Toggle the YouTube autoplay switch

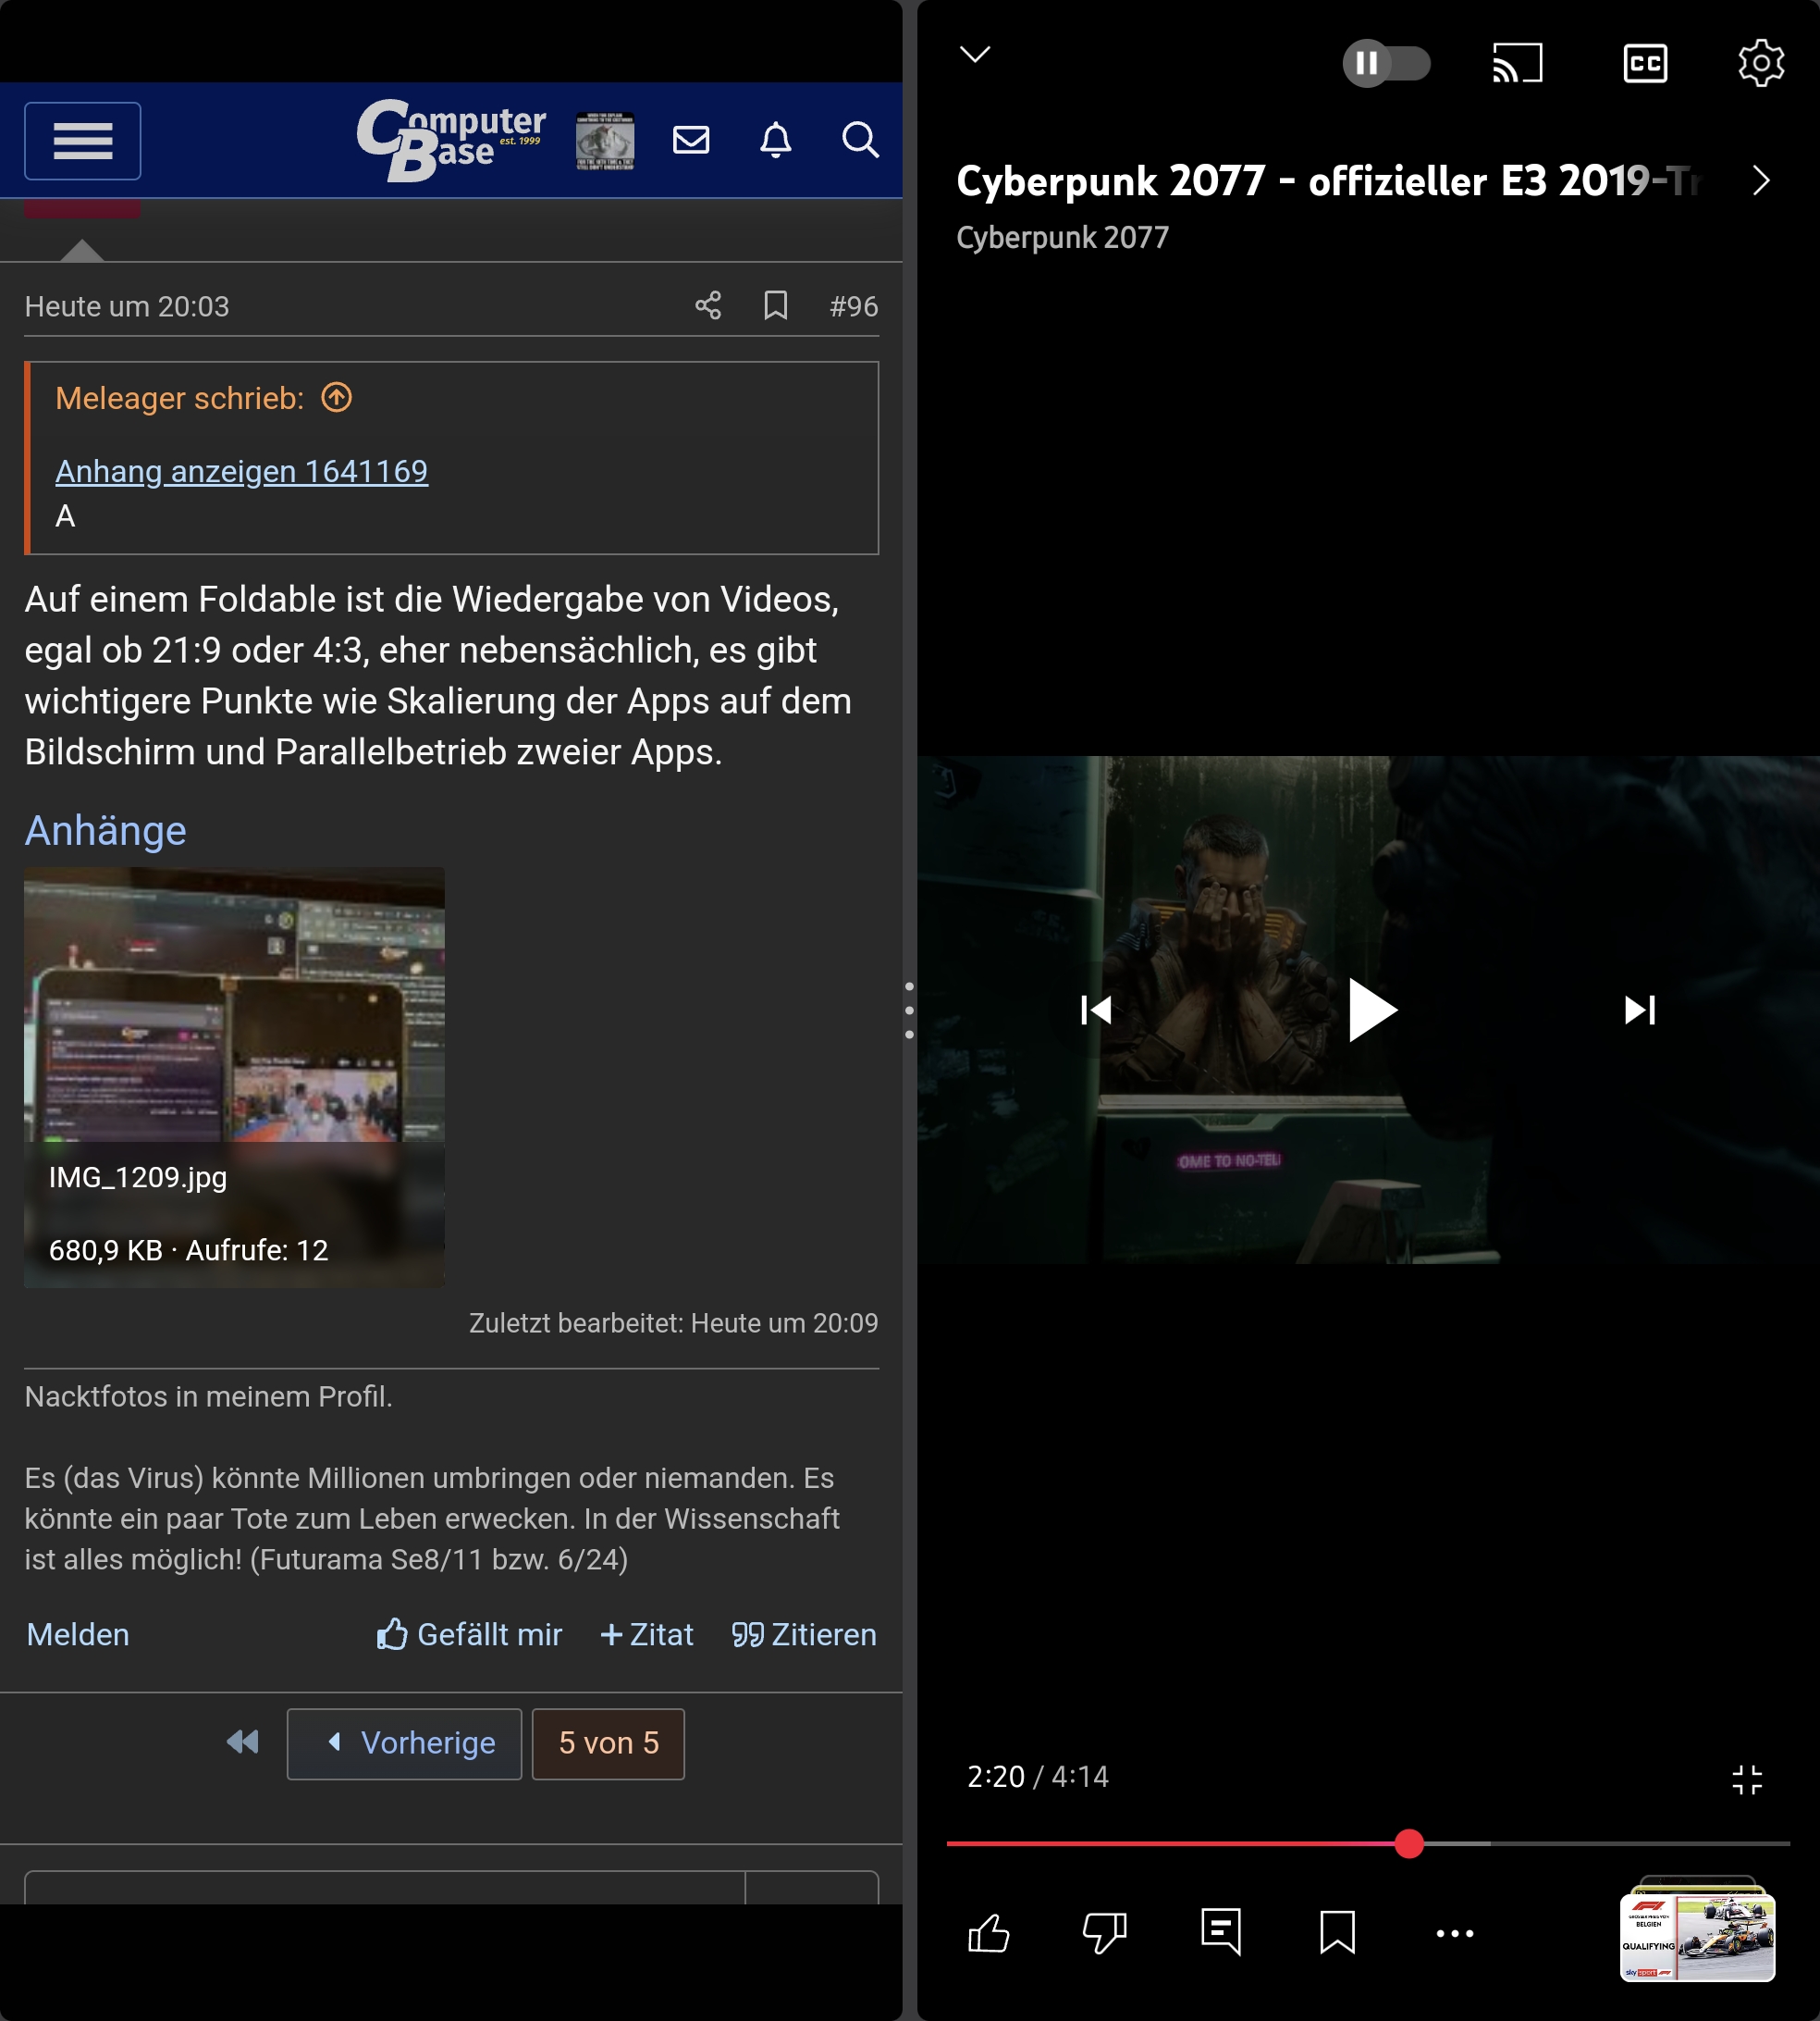[1385, 64]
